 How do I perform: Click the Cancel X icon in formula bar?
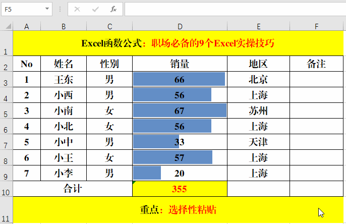77,9
